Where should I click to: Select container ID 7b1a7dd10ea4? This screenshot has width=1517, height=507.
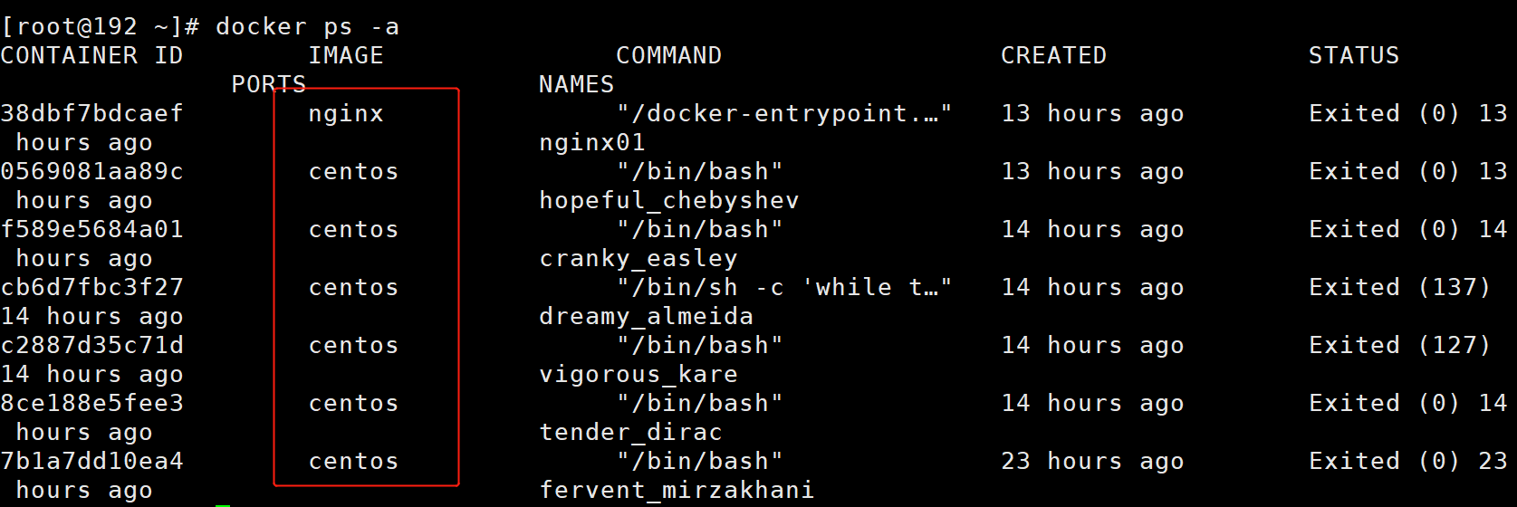point(91,461)
